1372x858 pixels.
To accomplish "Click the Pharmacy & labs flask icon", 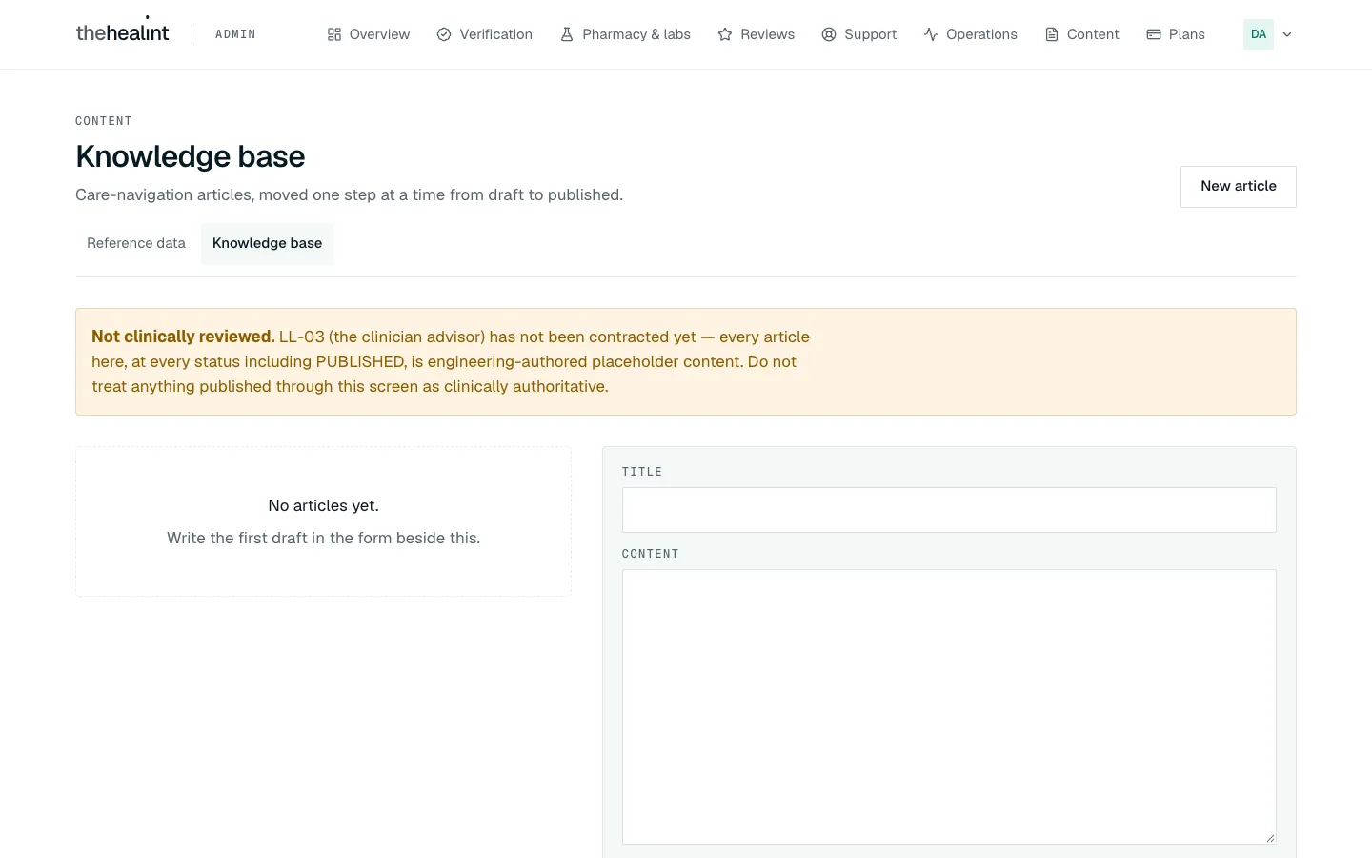I will (567, 34).
